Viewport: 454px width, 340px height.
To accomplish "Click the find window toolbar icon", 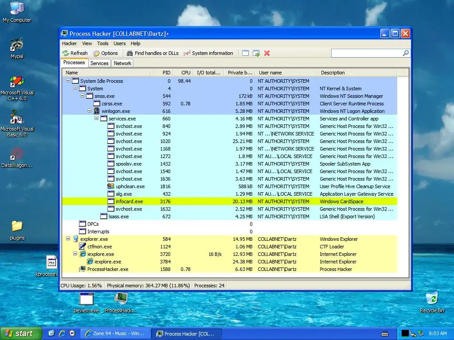I will (x=245, y=53).
